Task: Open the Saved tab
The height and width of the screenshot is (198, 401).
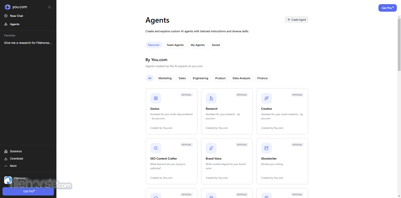Action: pos(216,45)
